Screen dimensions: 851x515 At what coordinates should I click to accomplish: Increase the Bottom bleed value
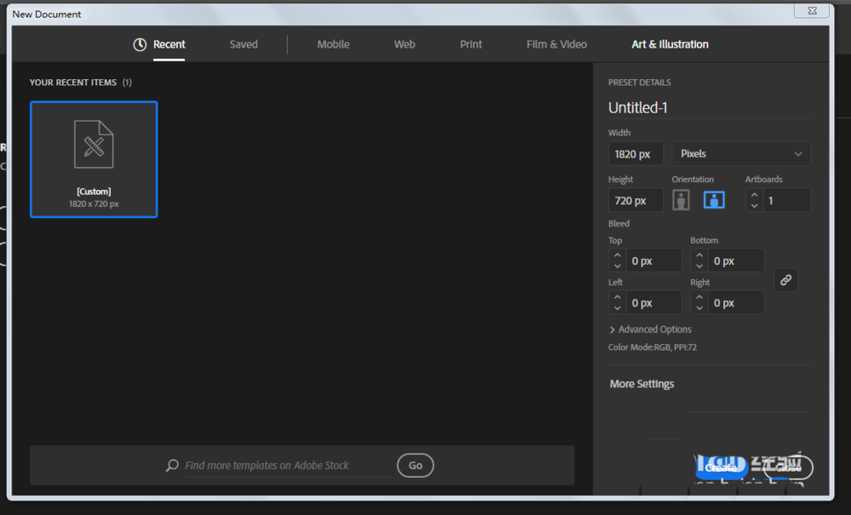699,255
